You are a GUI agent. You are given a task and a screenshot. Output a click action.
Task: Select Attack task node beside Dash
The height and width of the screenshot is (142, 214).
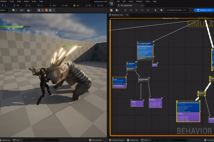pyautogui.click(x=156, y=103)
